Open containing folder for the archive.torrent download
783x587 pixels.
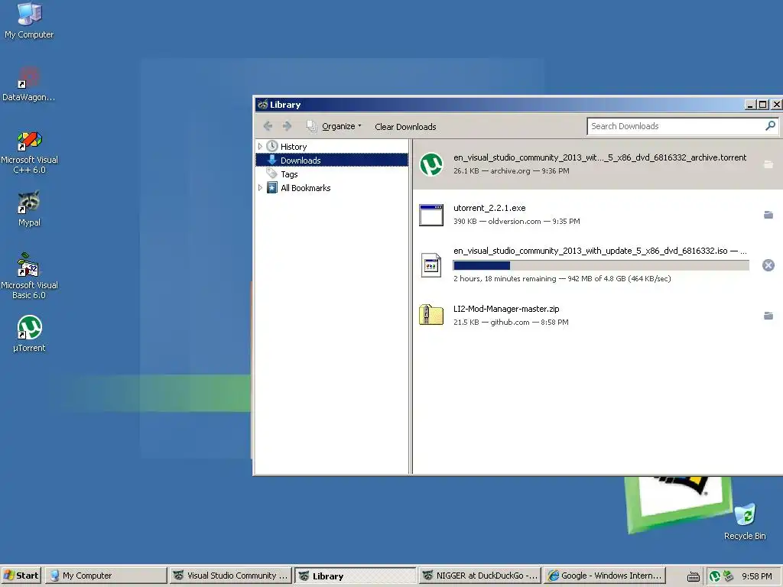(x=768, y=164)
